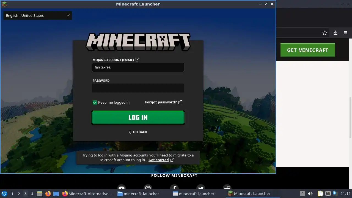Image resolution: width=352 pixels, height=198 pixels.
Task: Click the browser page vertical scrollbar
Action: [350, 117]
